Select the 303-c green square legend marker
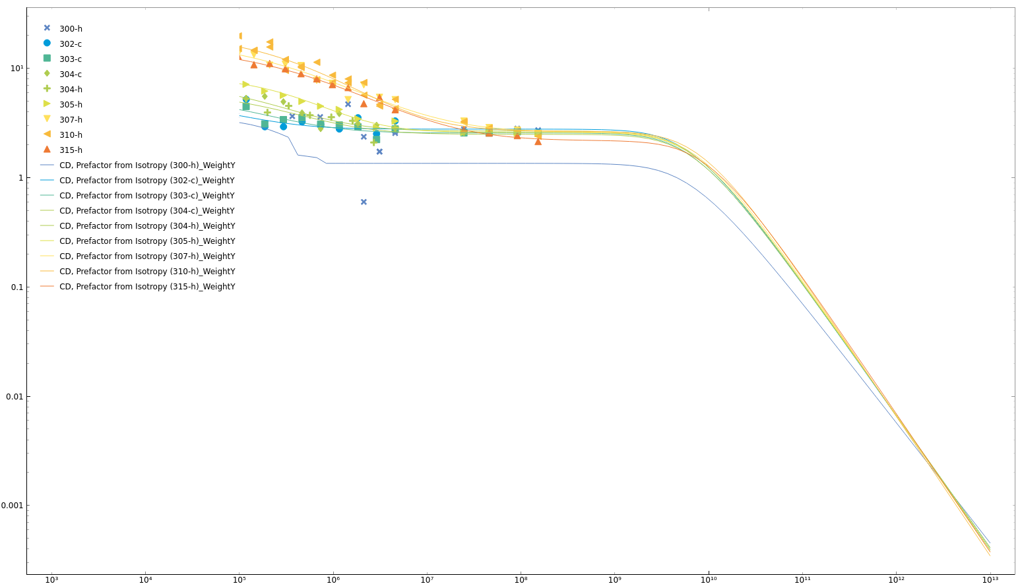 (47, 59)
